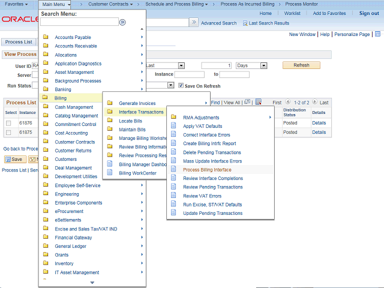The image size is (384, 288).
Task: Click the global search go arrow button
Action: coord(194,22)
